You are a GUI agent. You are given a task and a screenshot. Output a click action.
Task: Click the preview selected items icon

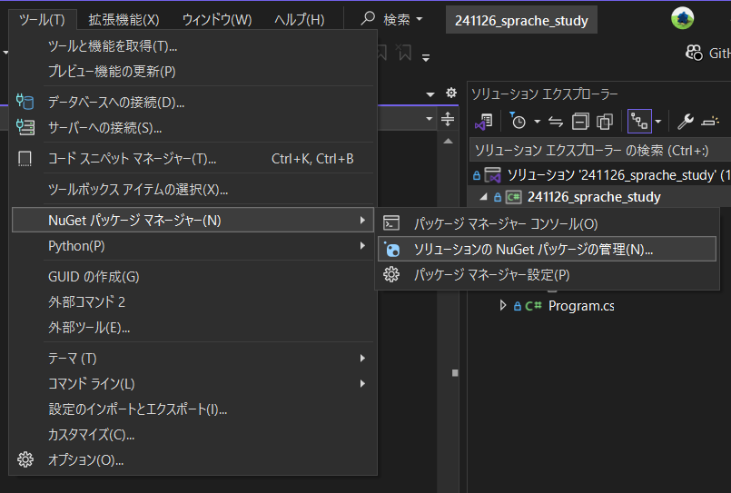[710, 122]
